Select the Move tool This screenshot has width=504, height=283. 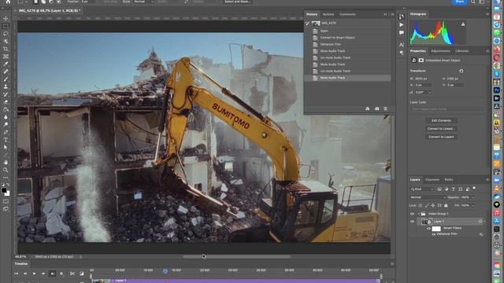pyautogui.click(x=6, y=19)
